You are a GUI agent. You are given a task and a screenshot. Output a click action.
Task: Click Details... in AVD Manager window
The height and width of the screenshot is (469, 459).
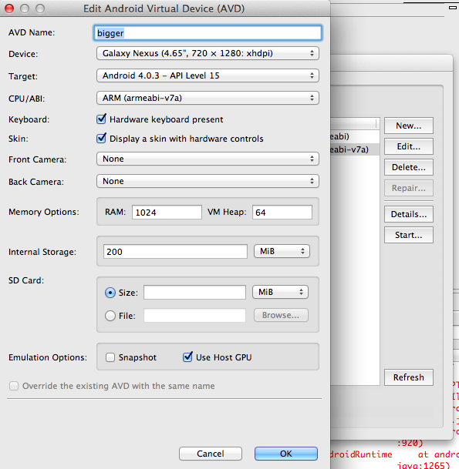point(409,214)
